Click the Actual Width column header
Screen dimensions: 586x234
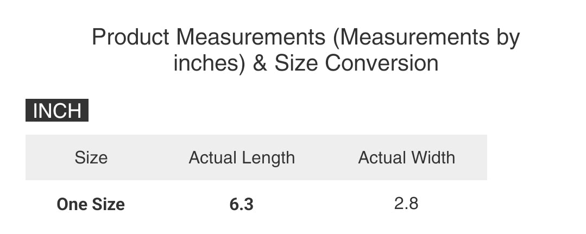[406, 157]
